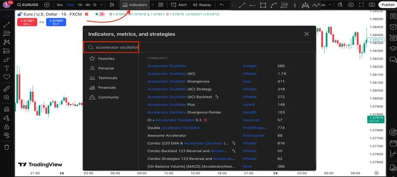Pick the horizontal line tool in favorites toolbar
This screenshot has height=177, width=397.
pos(253,5)
